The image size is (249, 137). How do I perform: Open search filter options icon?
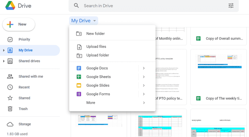point(231,6)
